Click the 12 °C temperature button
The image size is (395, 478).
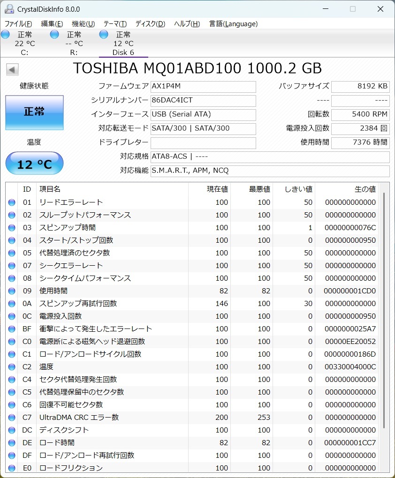pyautogui.click(x=35, y=164)
